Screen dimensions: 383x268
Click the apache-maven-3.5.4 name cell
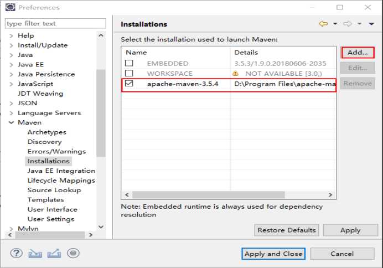point(183,84)
